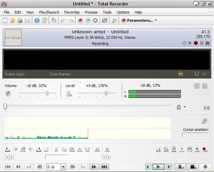The width and height of the screenshot is (214, 172).
Task: Click the recording wizard red-circle toolbar icon
Action: pos(80,20)
